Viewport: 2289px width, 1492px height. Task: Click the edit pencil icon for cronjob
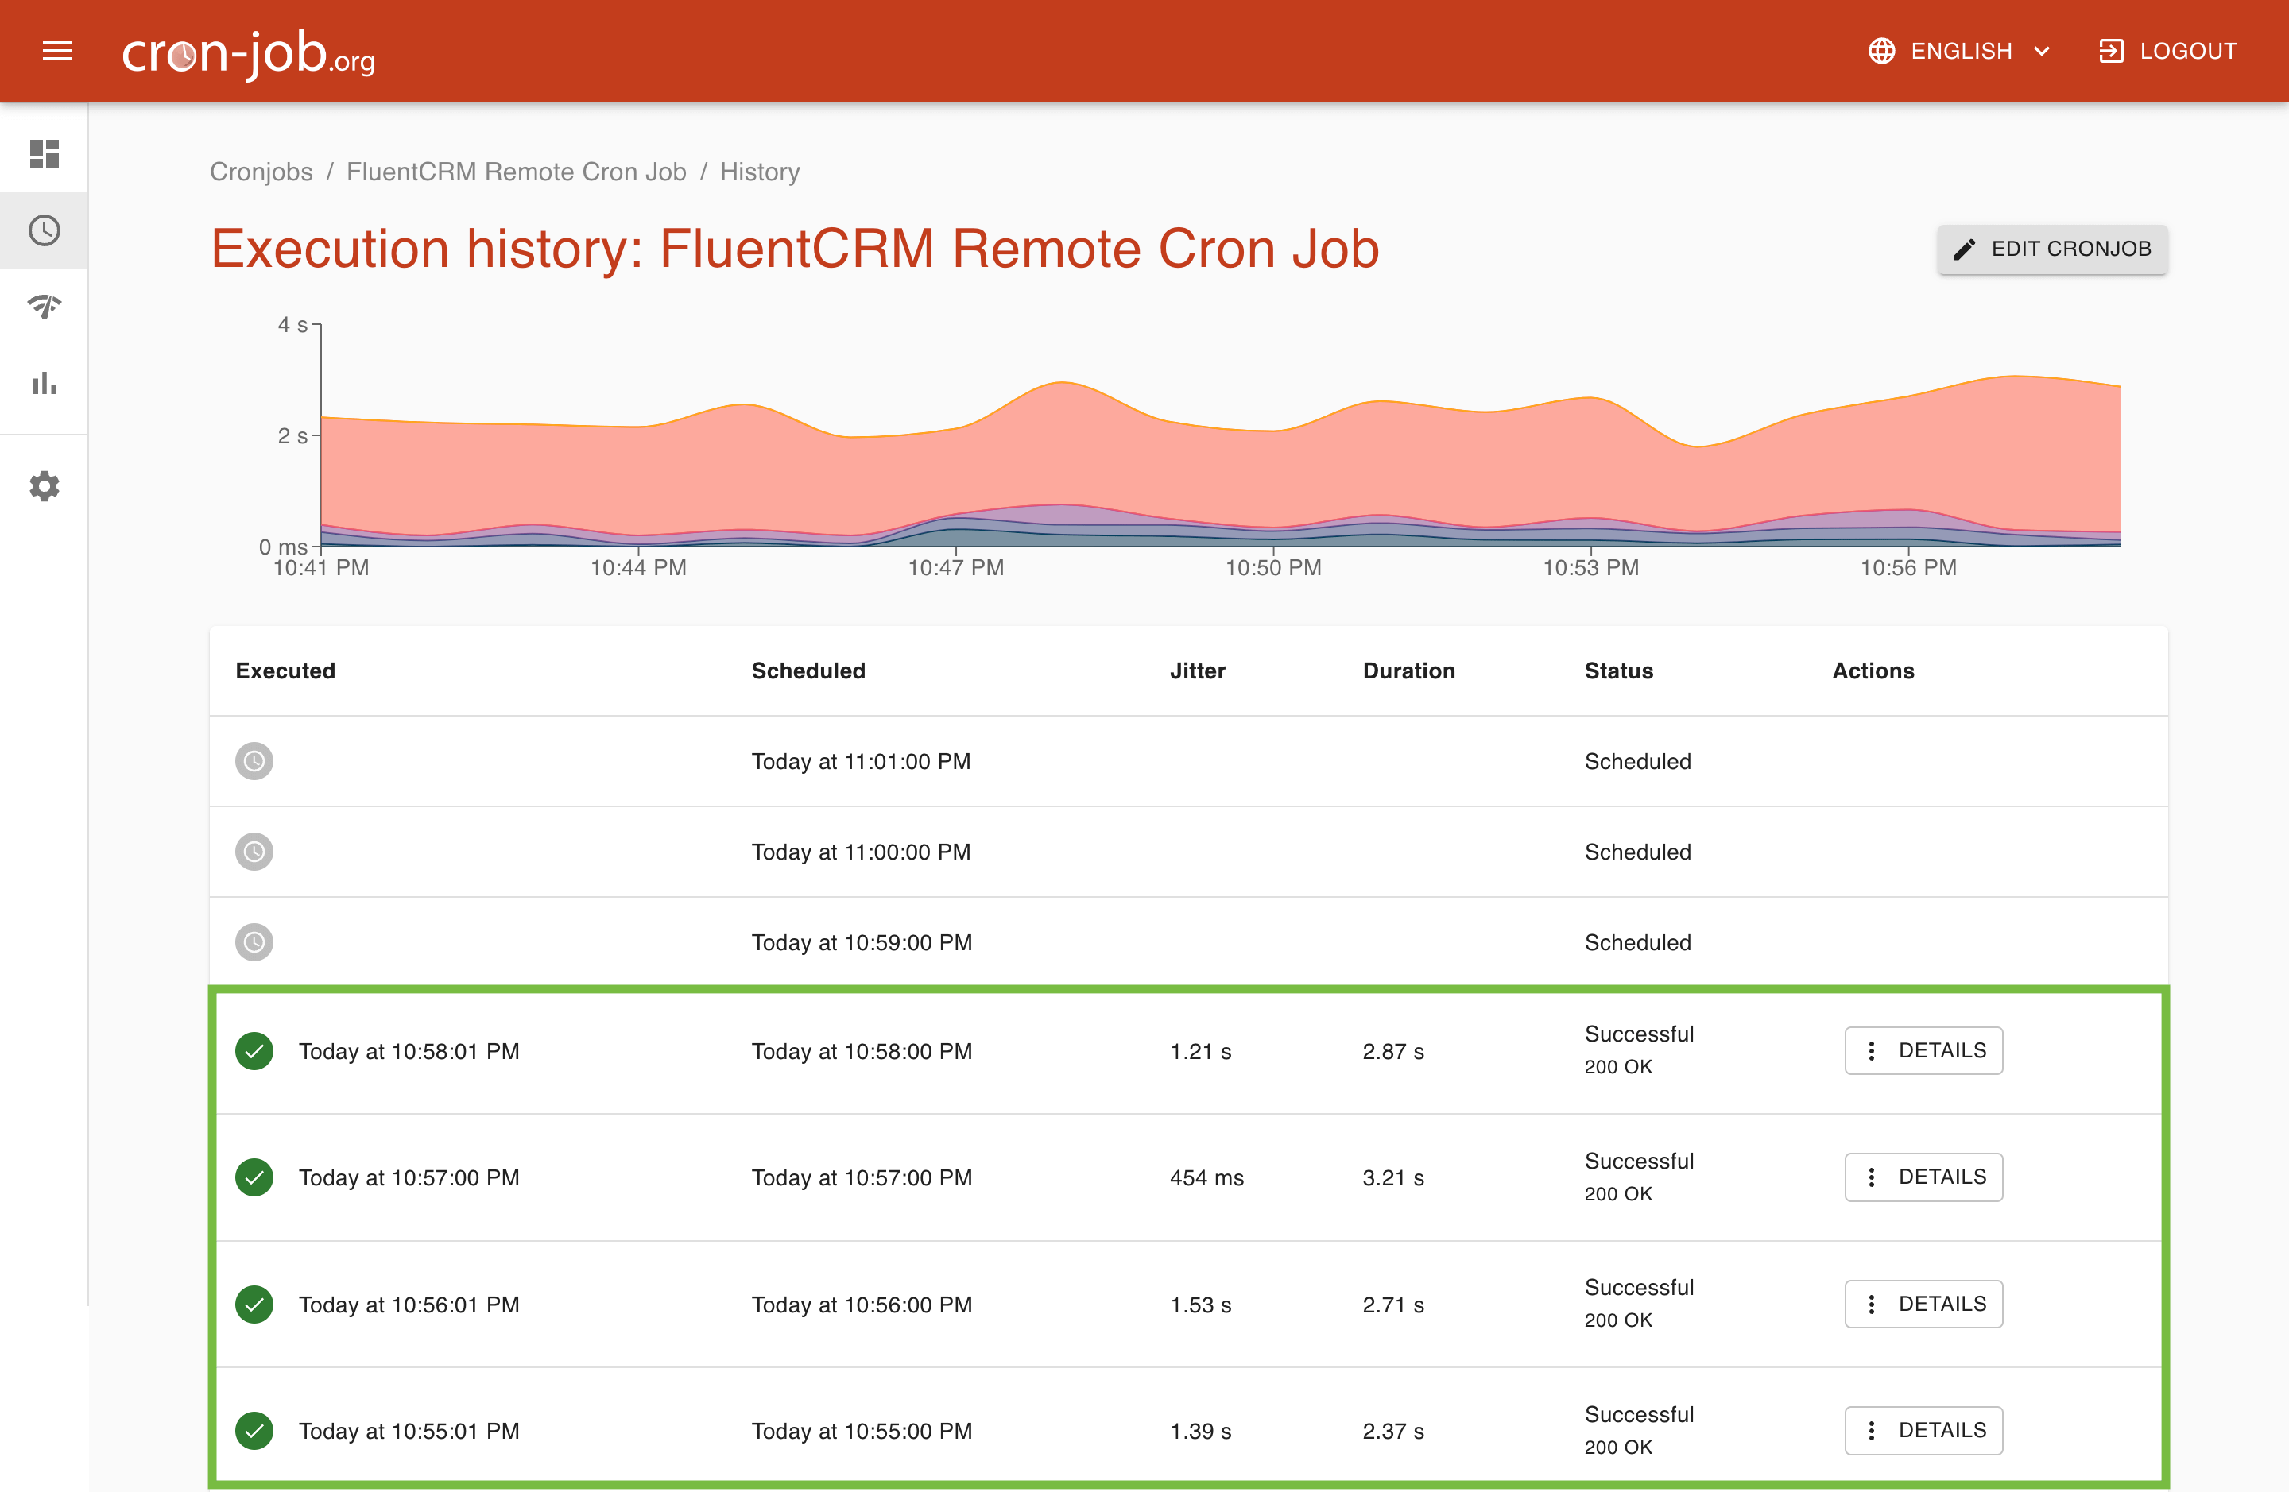(x=1964, y=249)
